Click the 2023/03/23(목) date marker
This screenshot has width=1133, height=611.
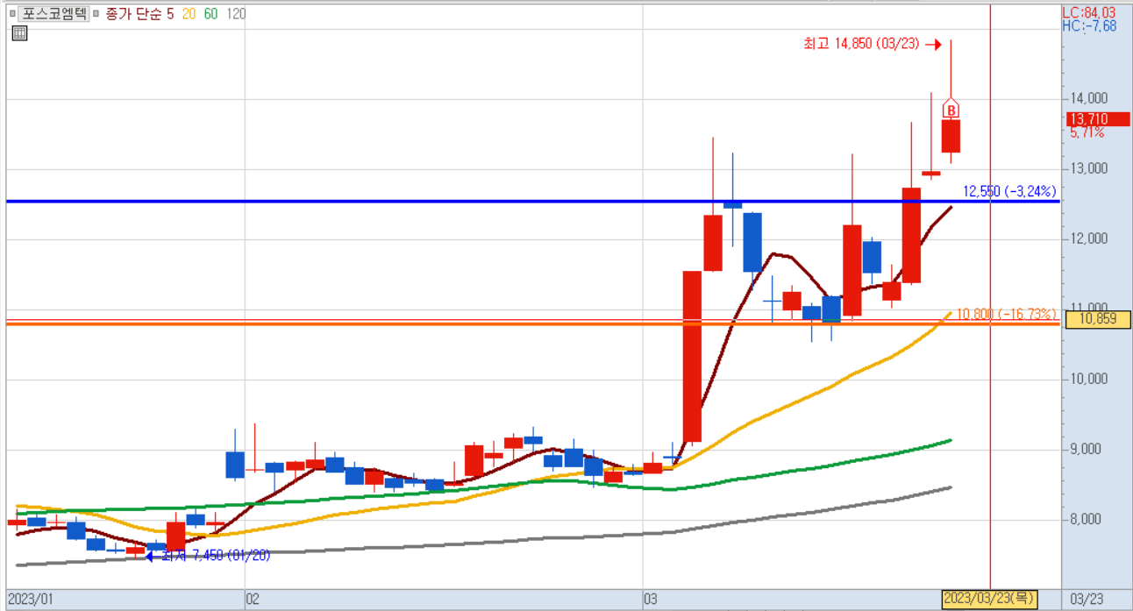pyautogui.click(x=989, y=599)
